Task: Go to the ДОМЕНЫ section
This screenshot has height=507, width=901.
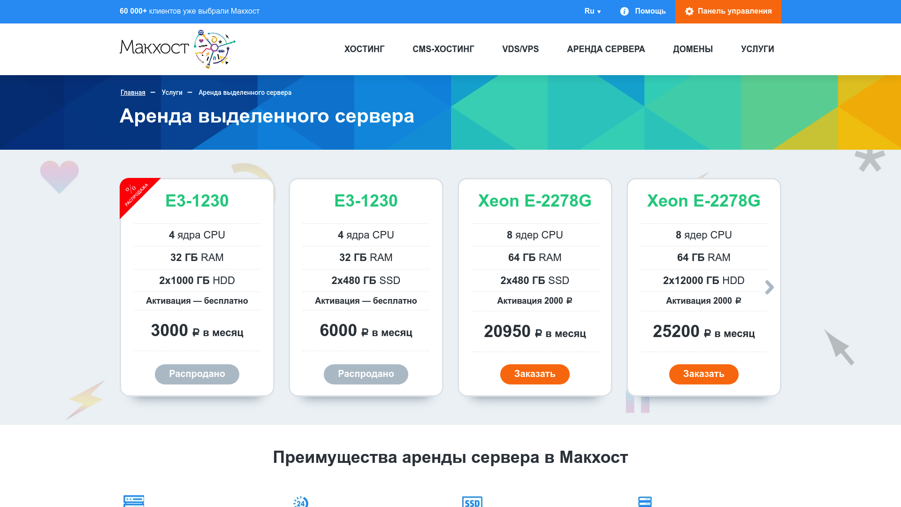Action: click(x=693, y=49)
